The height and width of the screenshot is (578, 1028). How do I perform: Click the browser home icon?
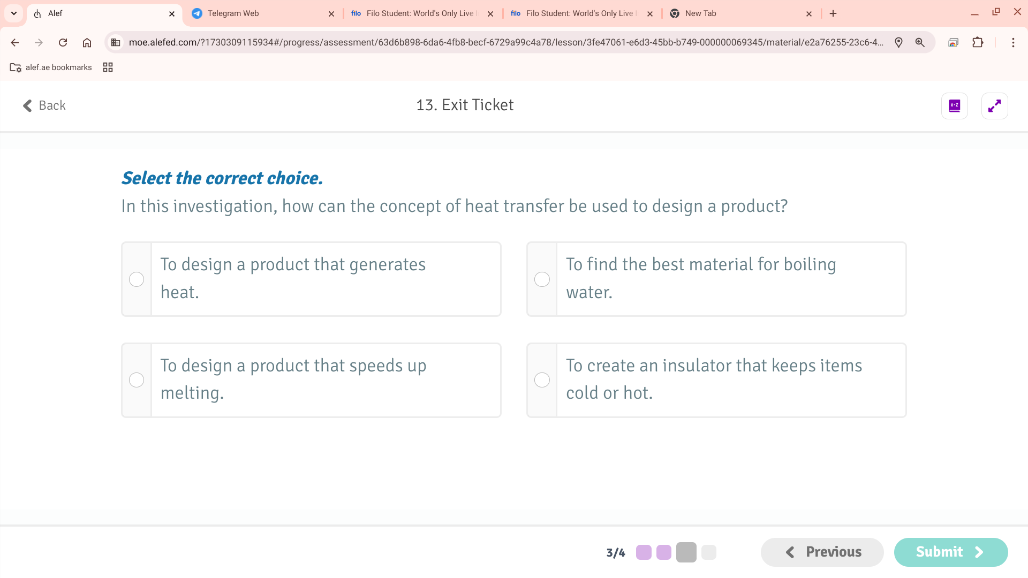[x=87, y=42]
